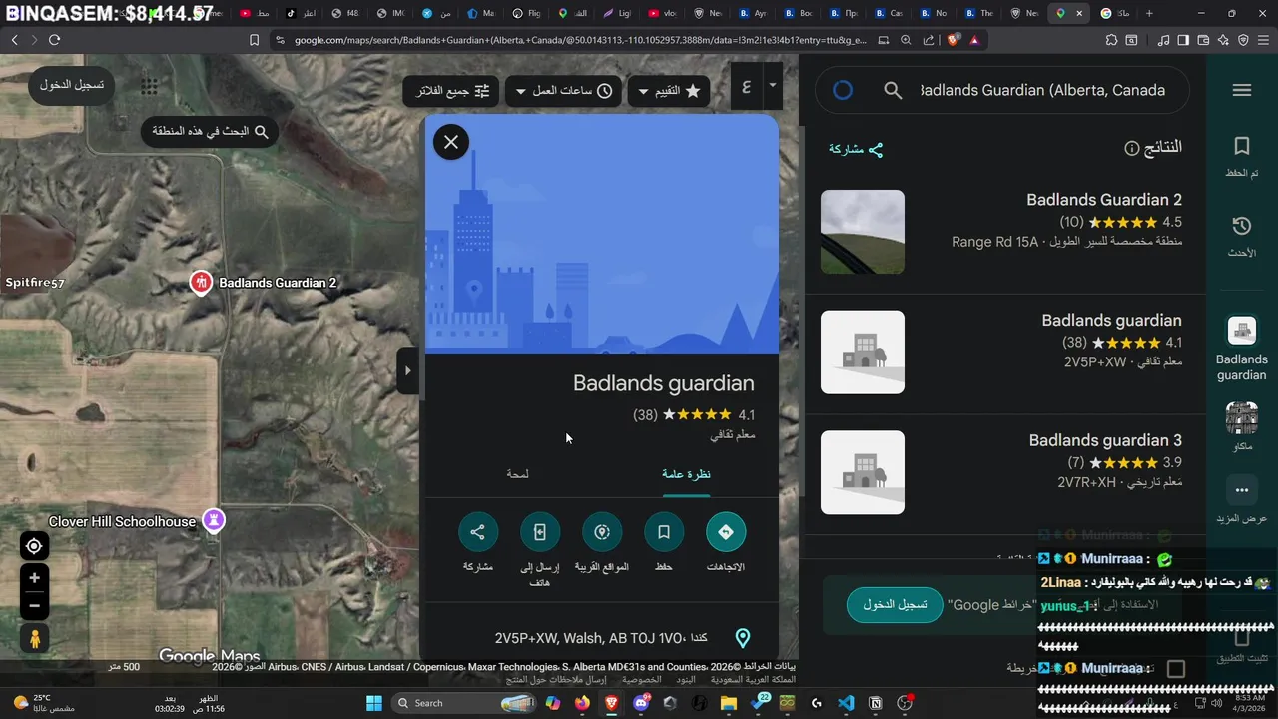
Task: Share place using the مشاركة circle button
Action: point(478,532)
